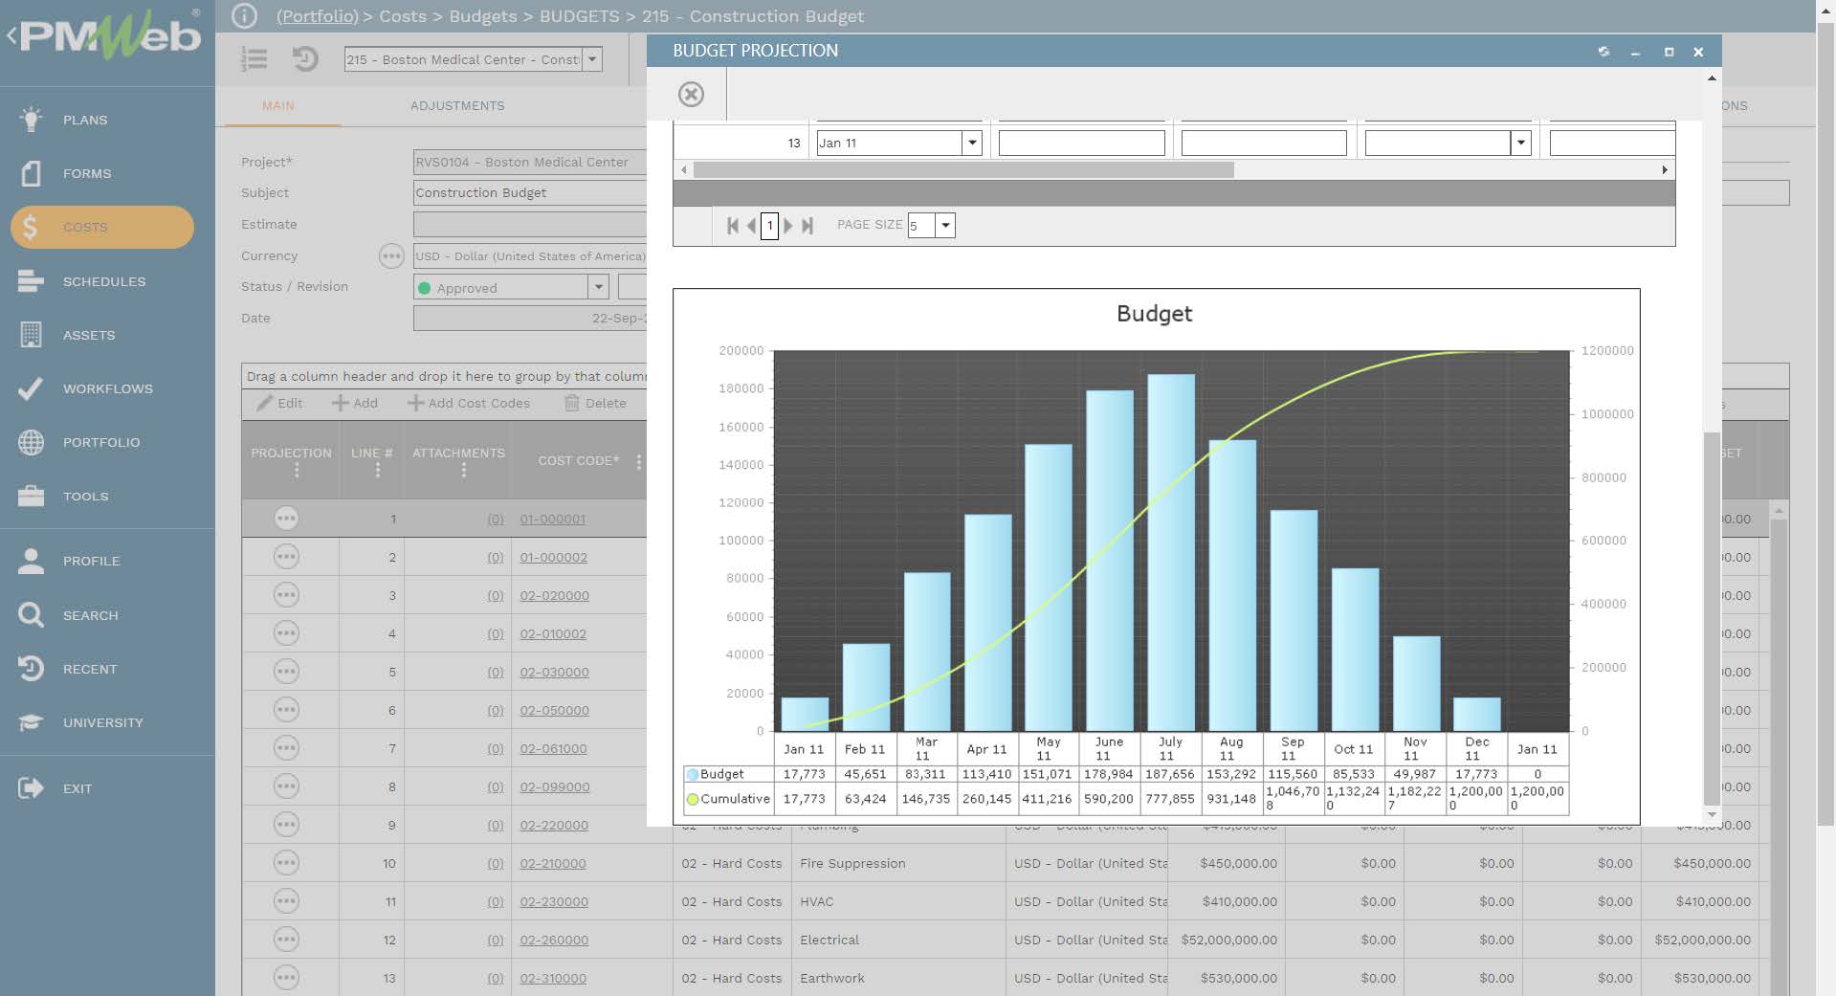The image size is (1836, 996).
Task: Open the Page Size dropdown
Action: [x=945, y=226]
